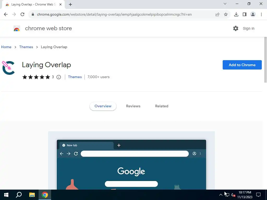Click the Sign in link
The height and width of the screenshot is (200, 267).
point(248,28)
